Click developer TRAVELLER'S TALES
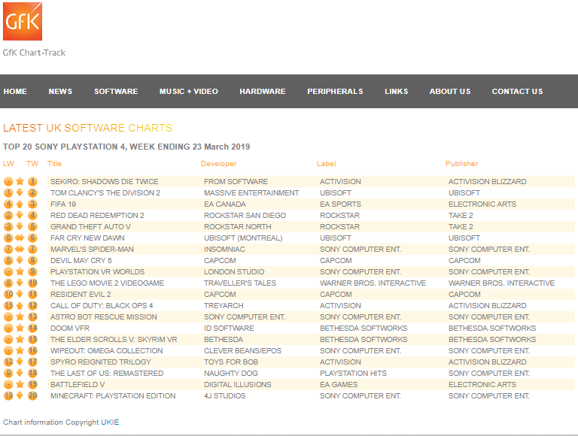The image size is (578, 436). click(240, 283)
